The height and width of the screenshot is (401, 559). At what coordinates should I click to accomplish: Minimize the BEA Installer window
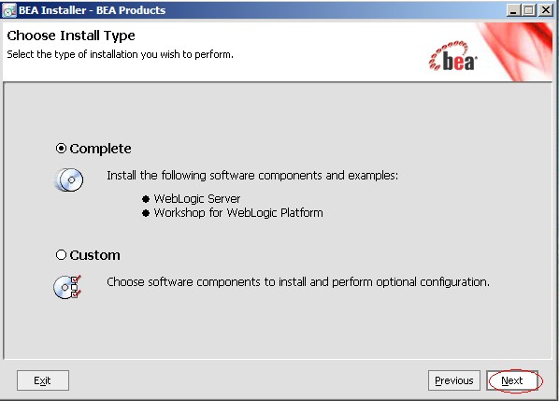tap(513, 10)
